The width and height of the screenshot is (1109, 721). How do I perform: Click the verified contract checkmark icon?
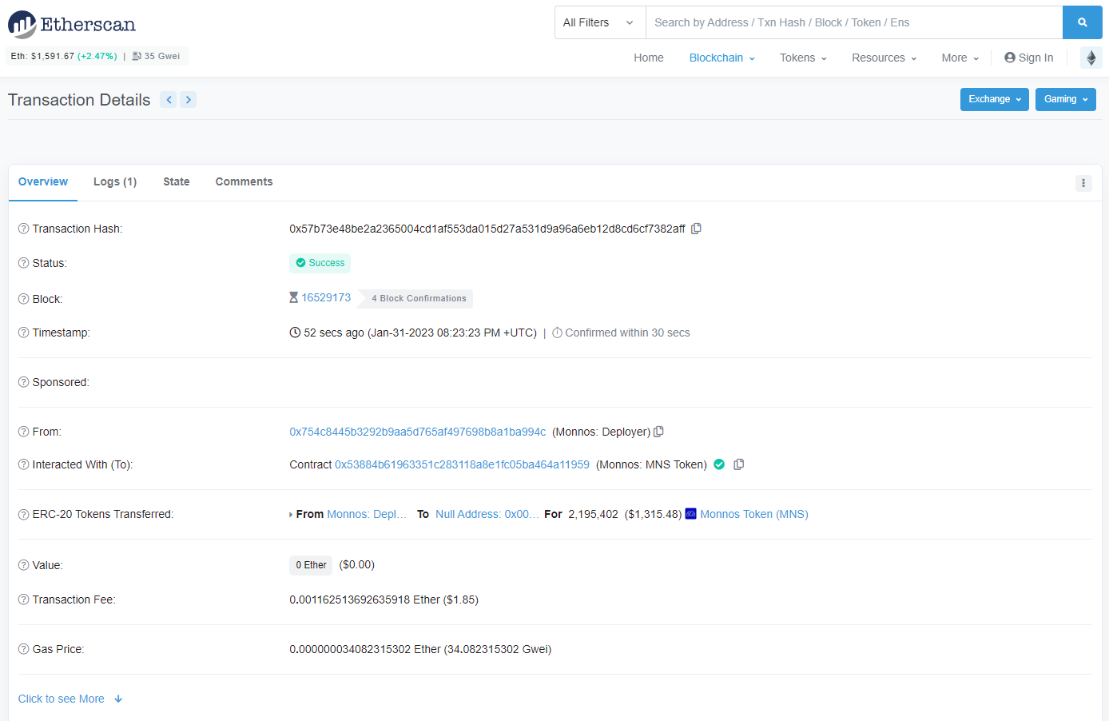click(719, 464)
